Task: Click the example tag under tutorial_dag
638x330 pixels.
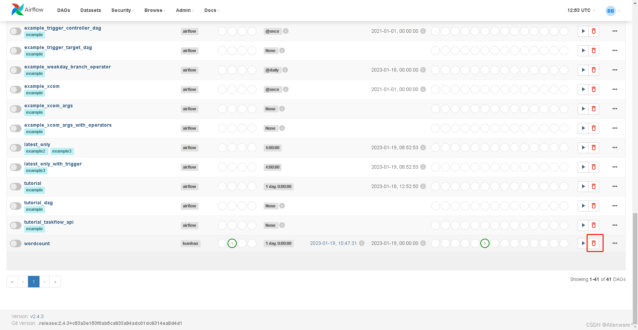Action: pyautogui.click(x=34, y=209)
